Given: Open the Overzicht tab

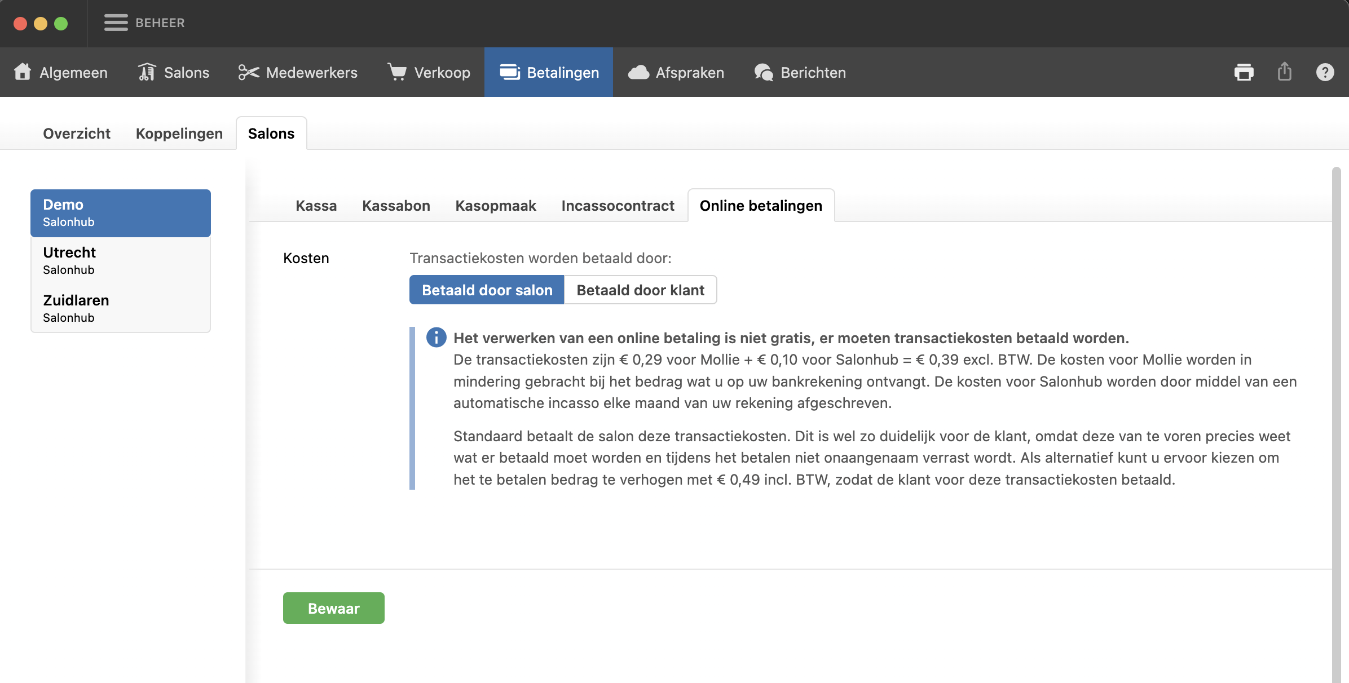Looking at the screenshot, I should coord(77,134).
